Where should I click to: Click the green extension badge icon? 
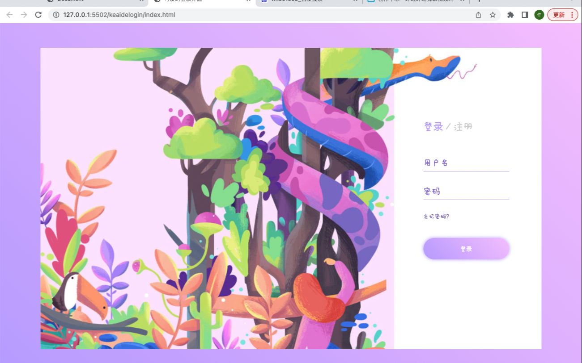[x=539, y=15]
